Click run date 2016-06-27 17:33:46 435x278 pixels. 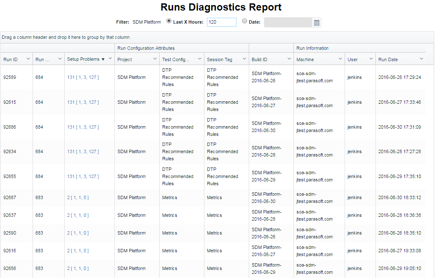(400, 102)
